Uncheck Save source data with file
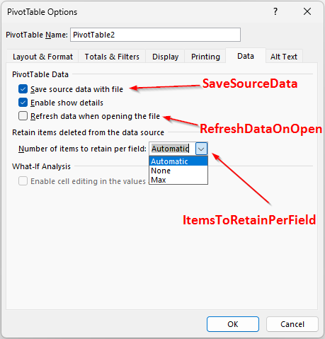The image size is (325, 339). 23,89
